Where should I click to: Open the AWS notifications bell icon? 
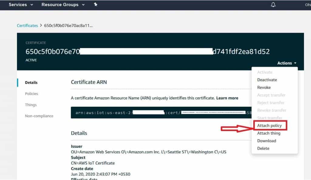click(273, 5)
